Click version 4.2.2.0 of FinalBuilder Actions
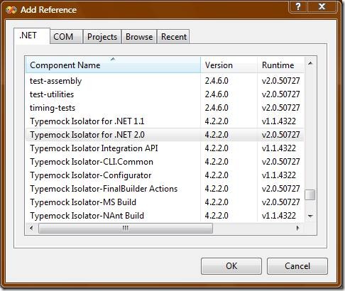This screenshot has width=345, height=291. tap(217, 189)
